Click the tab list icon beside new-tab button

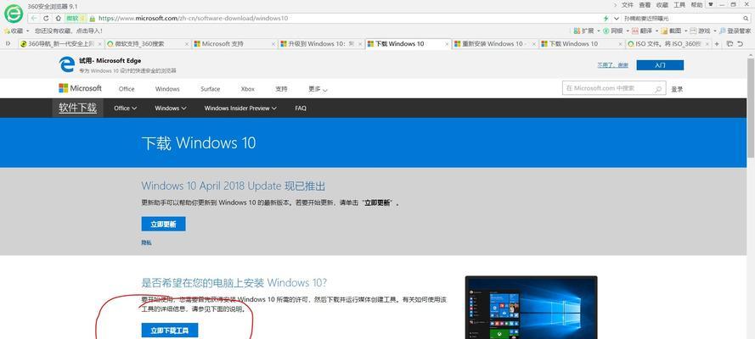[x=730, y=44]
